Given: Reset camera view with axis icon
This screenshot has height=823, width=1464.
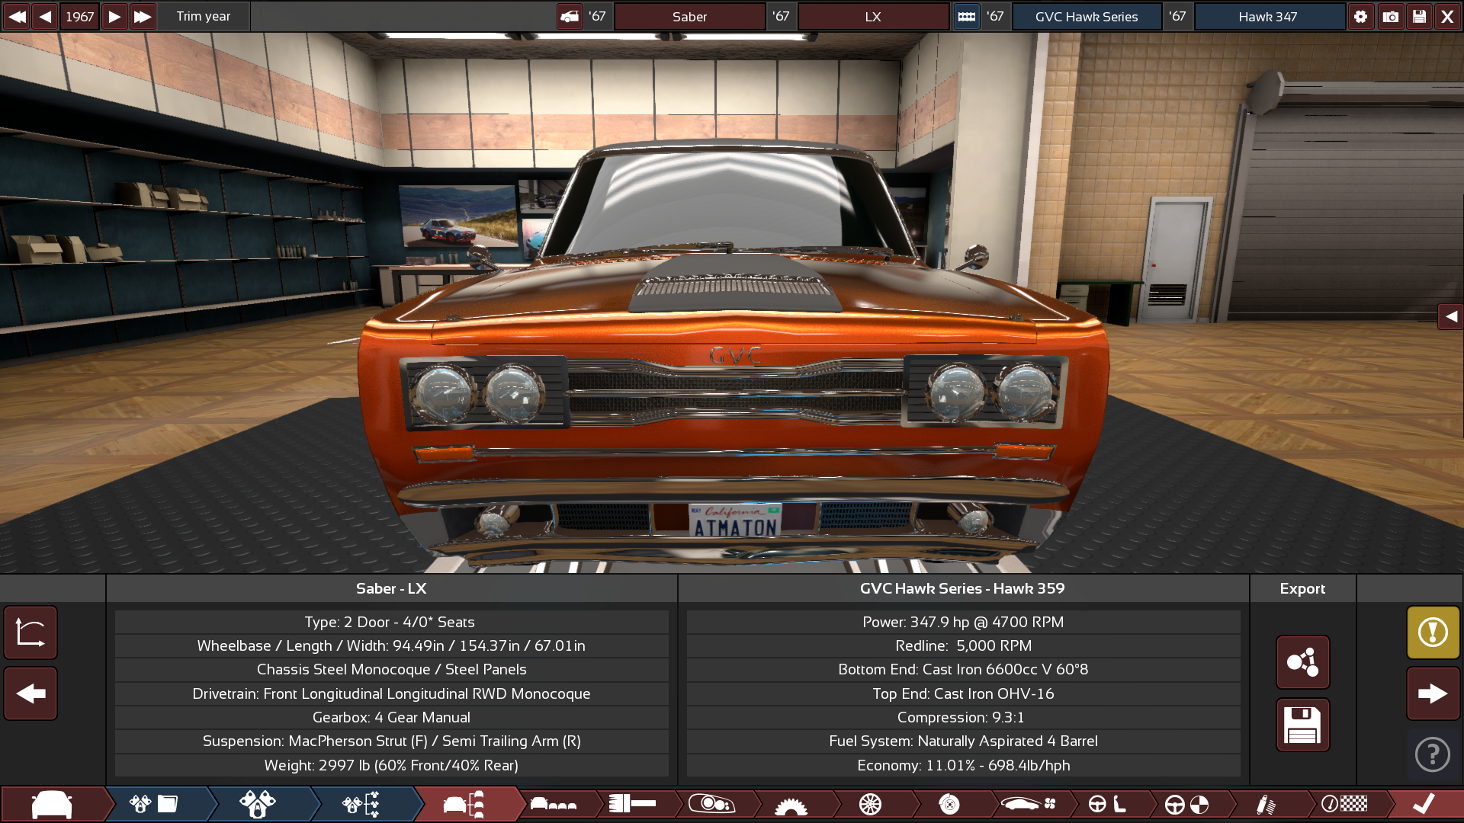Looking at the screenshot, I should tap(30, 632).
